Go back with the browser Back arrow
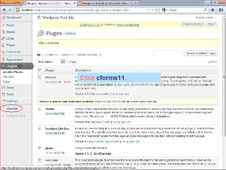The height and width of the screenshot is (170, 226). pos(5,10)
